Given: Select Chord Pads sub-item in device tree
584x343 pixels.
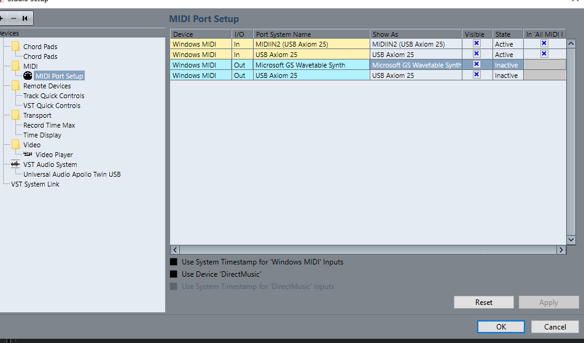Looking at the screenshot, I should (41, 56).
